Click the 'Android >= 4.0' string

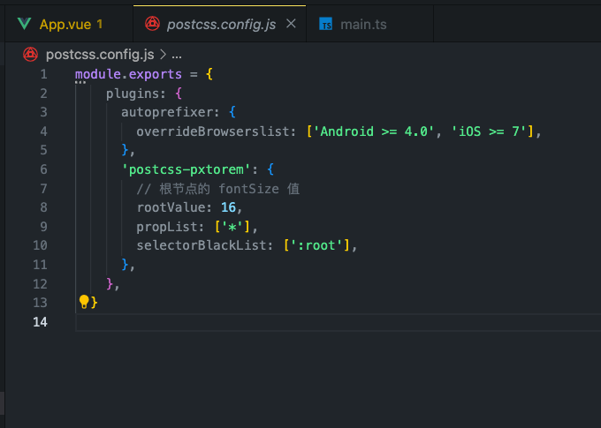coord(374,131)
